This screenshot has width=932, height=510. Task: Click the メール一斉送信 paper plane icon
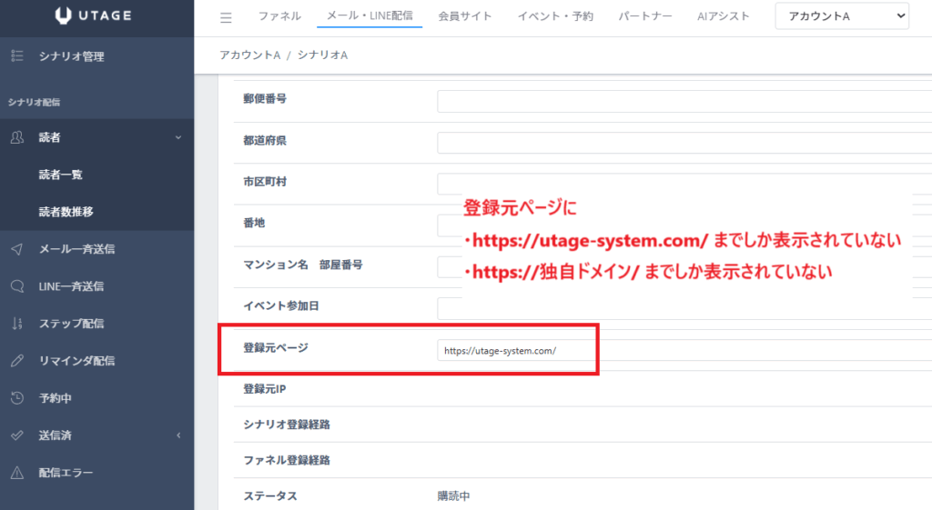pyautogui.click(x=17, y=249)
